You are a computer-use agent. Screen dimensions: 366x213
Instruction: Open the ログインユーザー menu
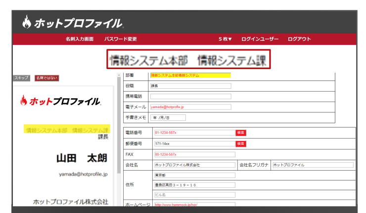tap(260, 39)
